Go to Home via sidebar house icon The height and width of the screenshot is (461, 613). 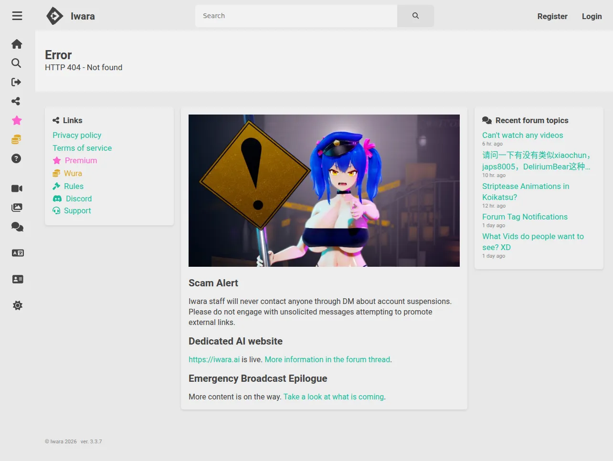(17, 44)
